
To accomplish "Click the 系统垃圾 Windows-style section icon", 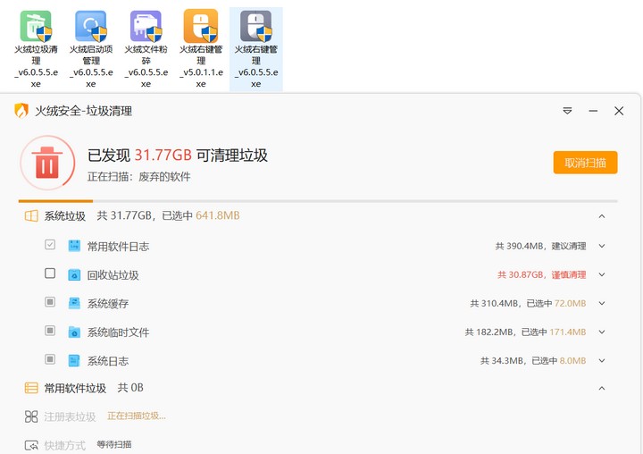I will tap(31, 216).
